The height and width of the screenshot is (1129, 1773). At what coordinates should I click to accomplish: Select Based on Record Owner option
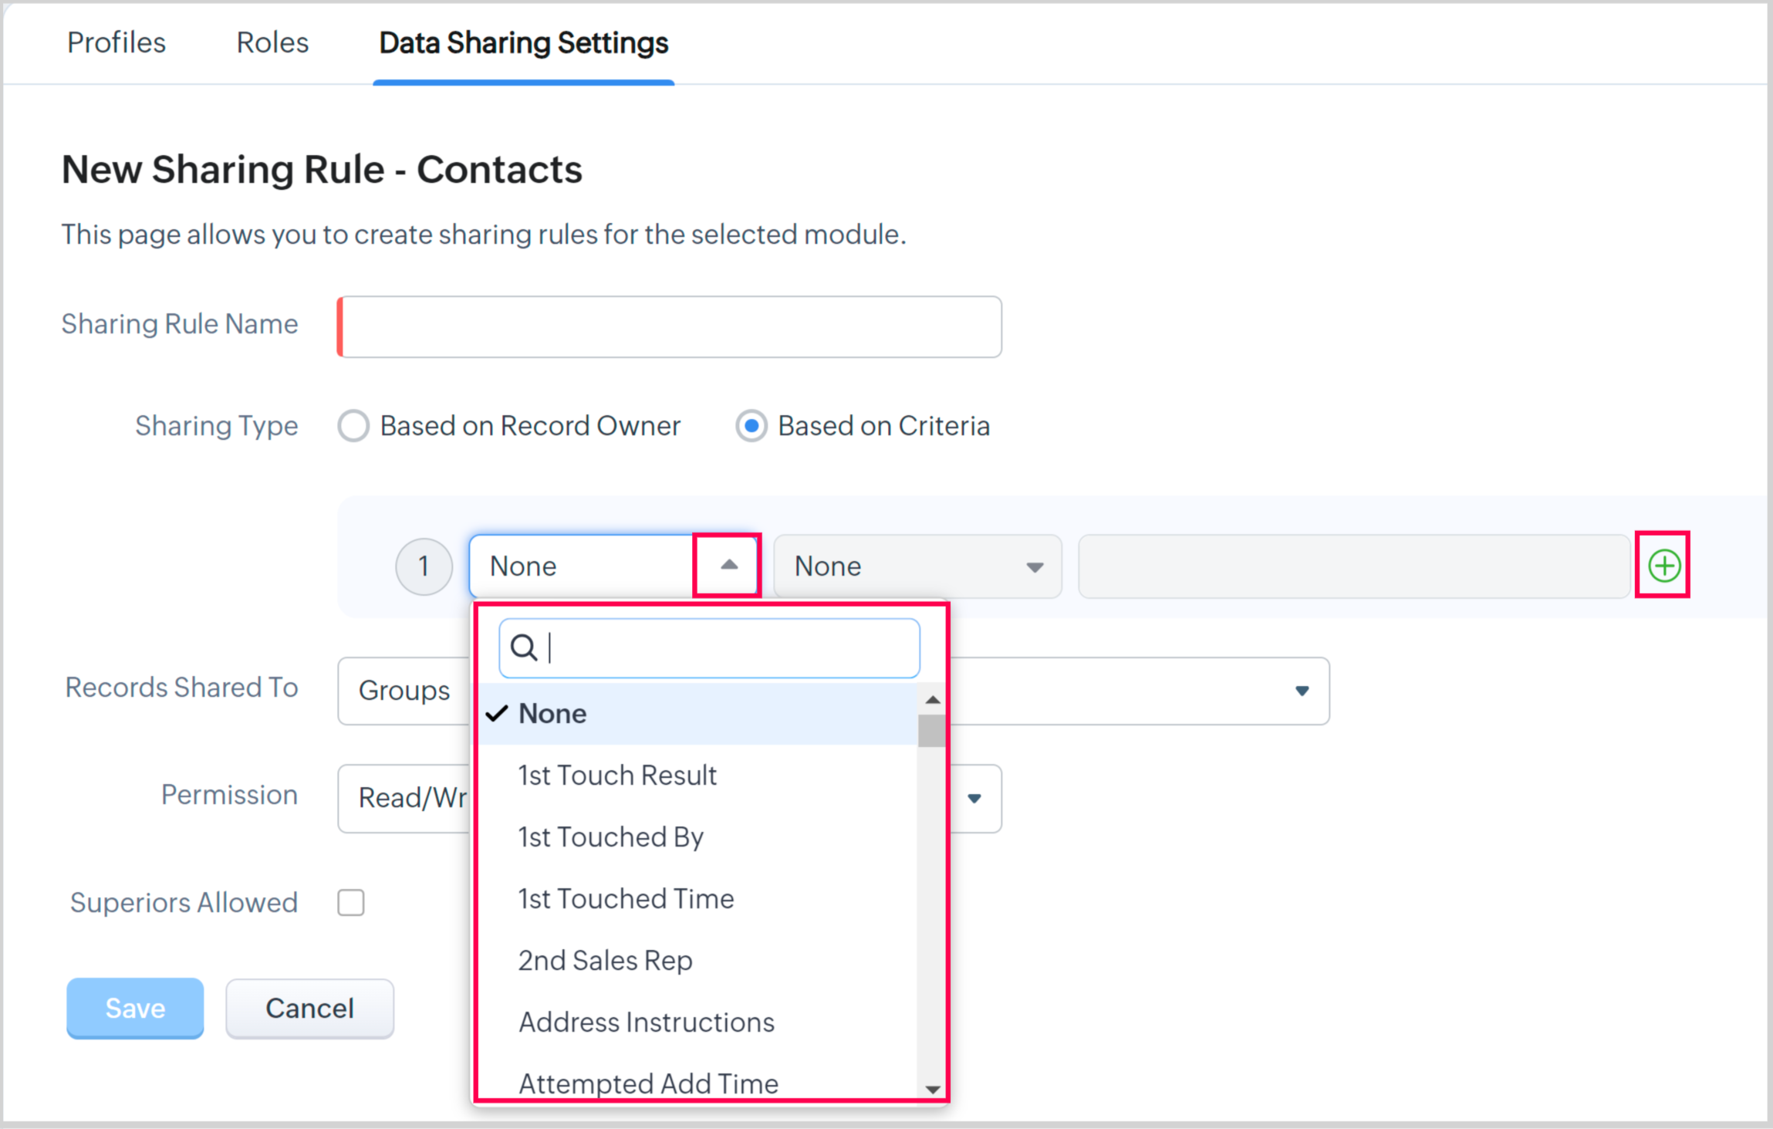[x=354, y=426]
